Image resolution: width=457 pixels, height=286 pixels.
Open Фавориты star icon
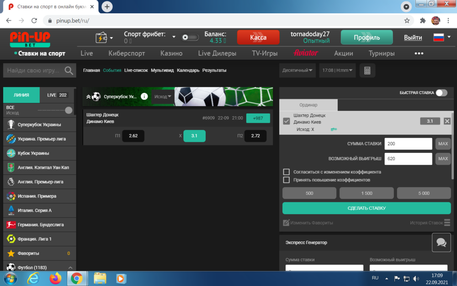tap(11, 254)
